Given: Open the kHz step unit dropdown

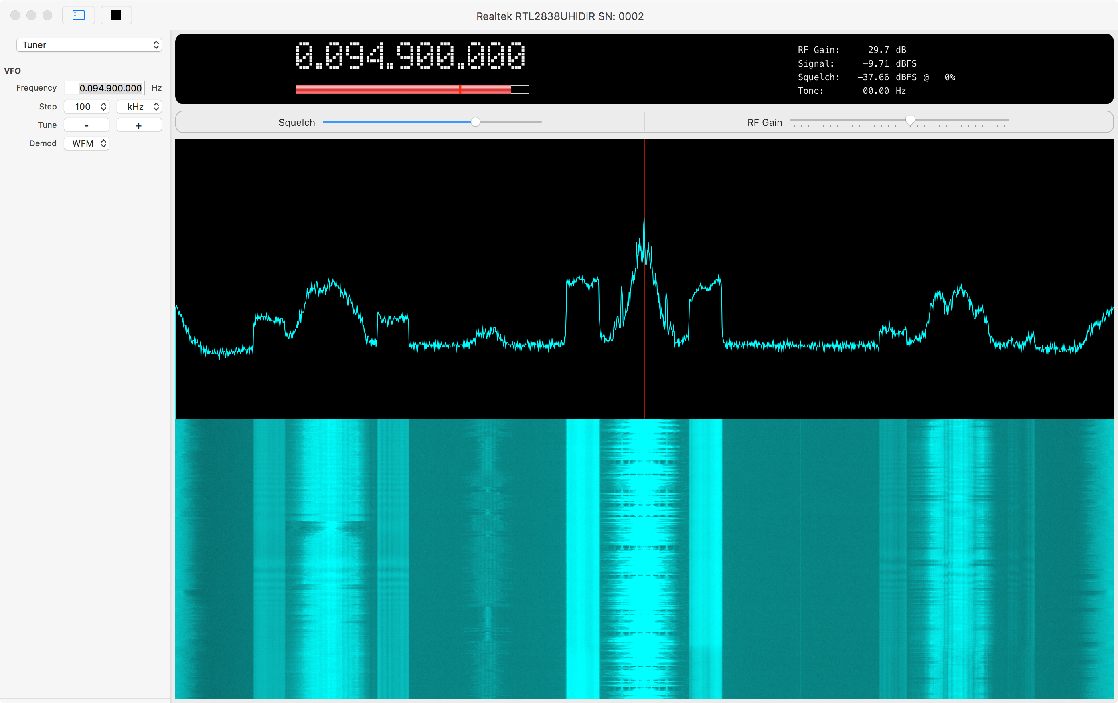Looking at the screenshot, I should pos(139,107).
